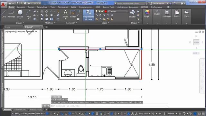Expand the Modificar panel
Viewport: 206px width, 116px height.
pyautogui.click(x=50, y=23)
